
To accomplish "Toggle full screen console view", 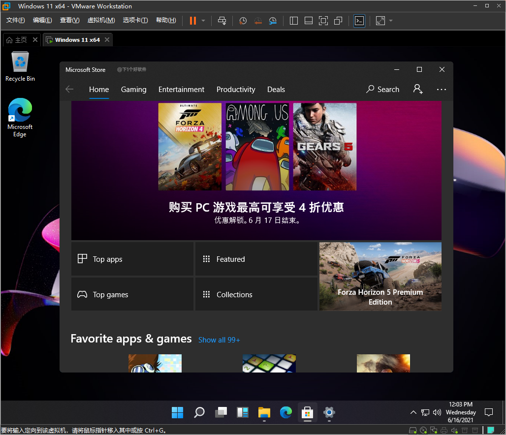I will tap(323, 21).
